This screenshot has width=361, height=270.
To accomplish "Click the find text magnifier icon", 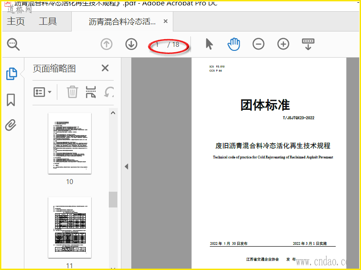I will 13,44.
